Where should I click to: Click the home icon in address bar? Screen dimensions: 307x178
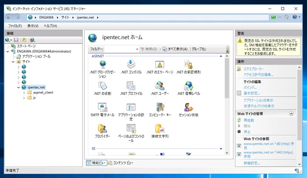coord(287,17)
